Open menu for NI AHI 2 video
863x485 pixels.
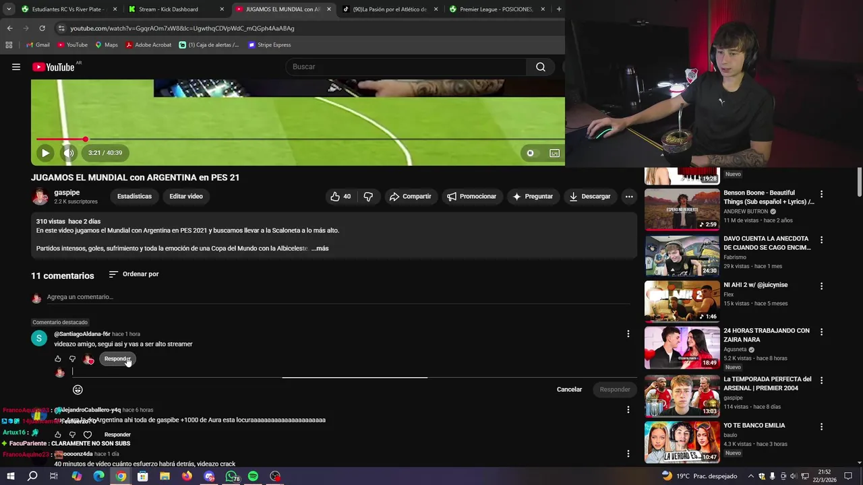pos(821,286)
